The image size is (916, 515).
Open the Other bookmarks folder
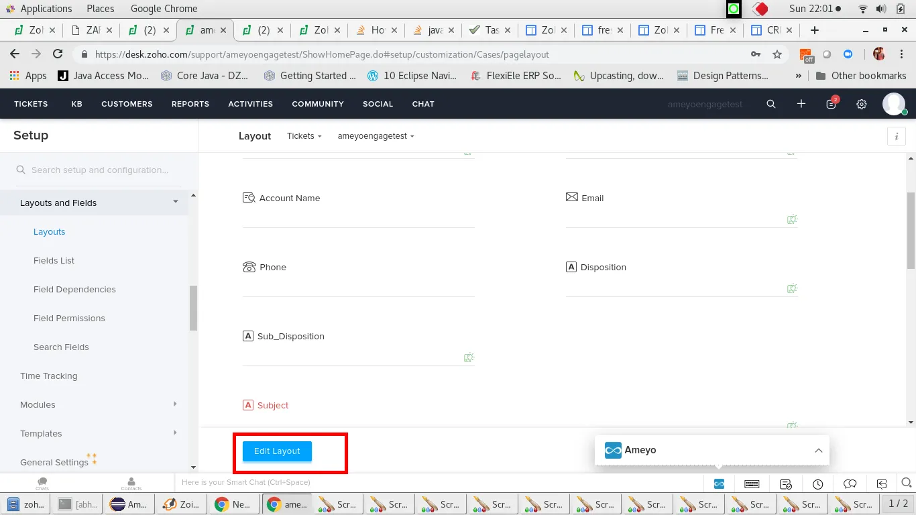point(861,76)
